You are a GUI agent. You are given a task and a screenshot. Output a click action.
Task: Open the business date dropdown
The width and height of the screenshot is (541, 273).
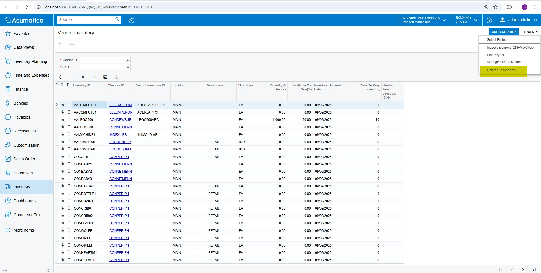[x=467, y=20]
